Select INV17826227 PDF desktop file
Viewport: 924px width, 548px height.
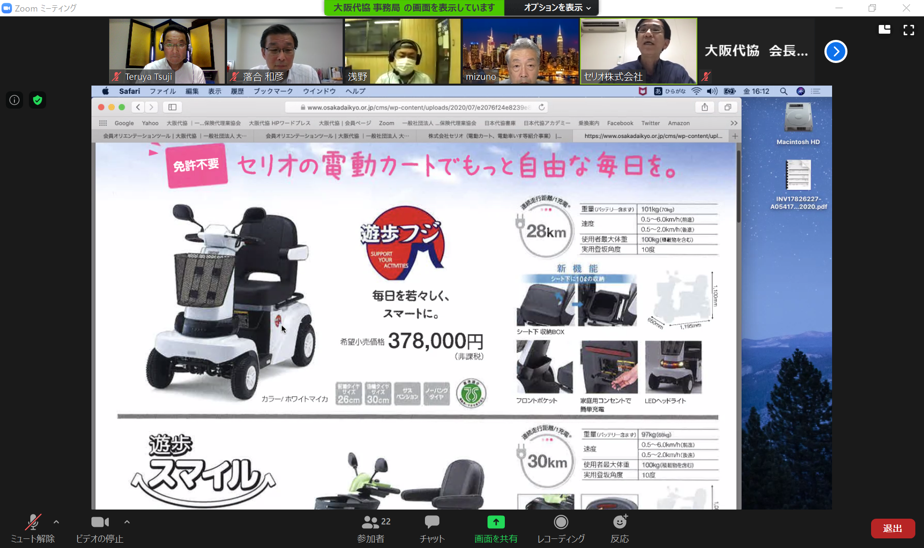798,185
